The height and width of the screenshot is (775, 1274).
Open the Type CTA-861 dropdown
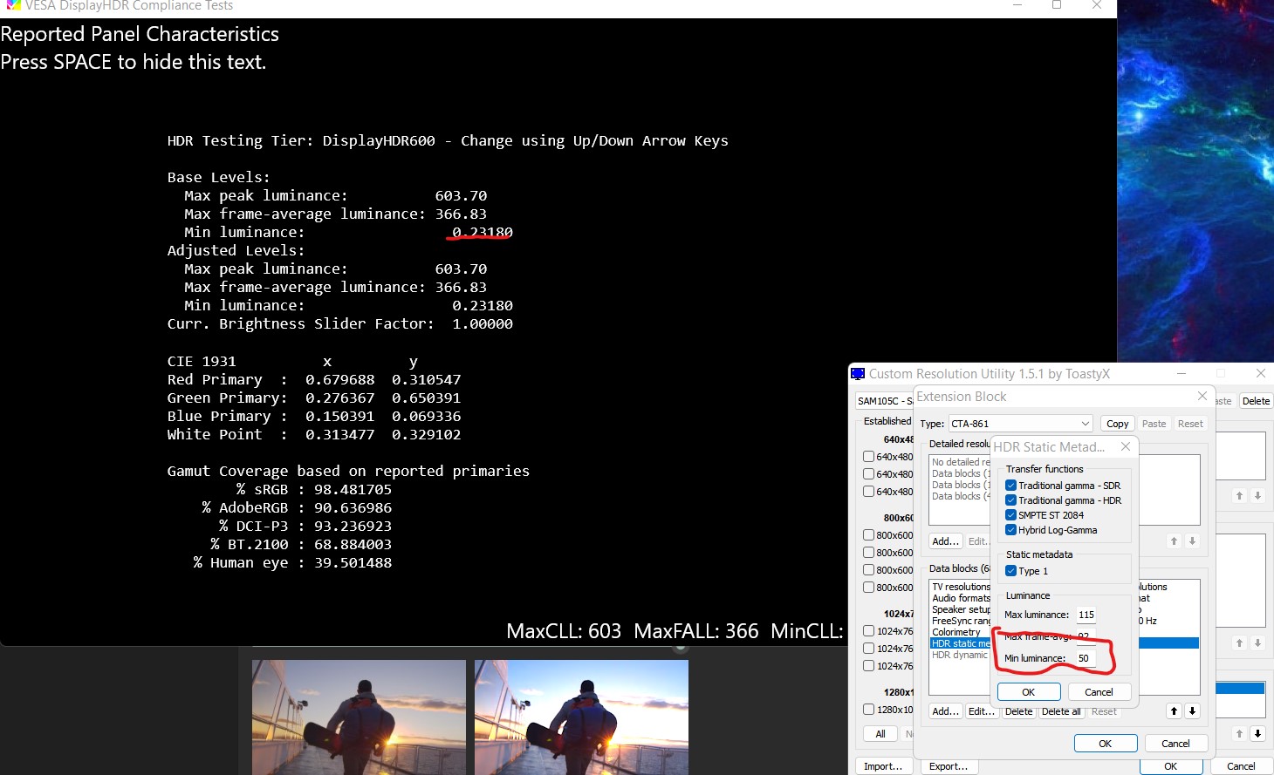point(1020,424)
